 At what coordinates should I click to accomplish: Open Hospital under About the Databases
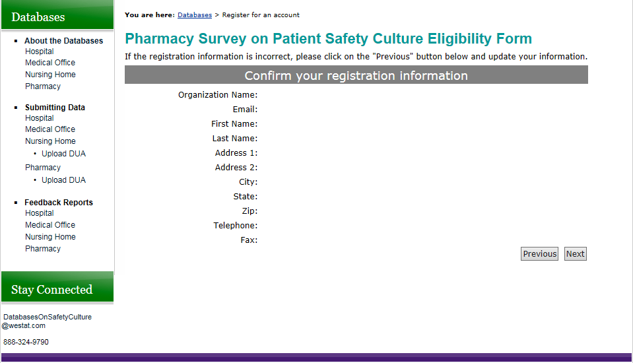(40, 51)
